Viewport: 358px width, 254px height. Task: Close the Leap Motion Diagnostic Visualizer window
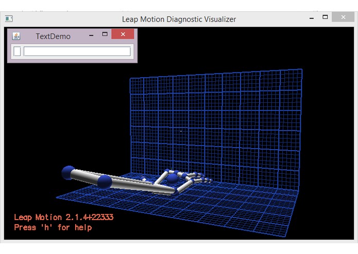pos(343,17)
